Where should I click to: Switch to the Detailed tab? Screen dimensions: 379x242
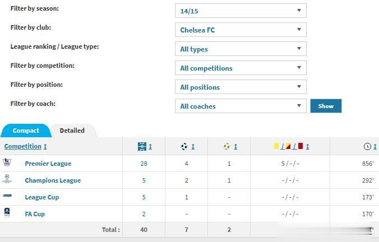point(72,131)
